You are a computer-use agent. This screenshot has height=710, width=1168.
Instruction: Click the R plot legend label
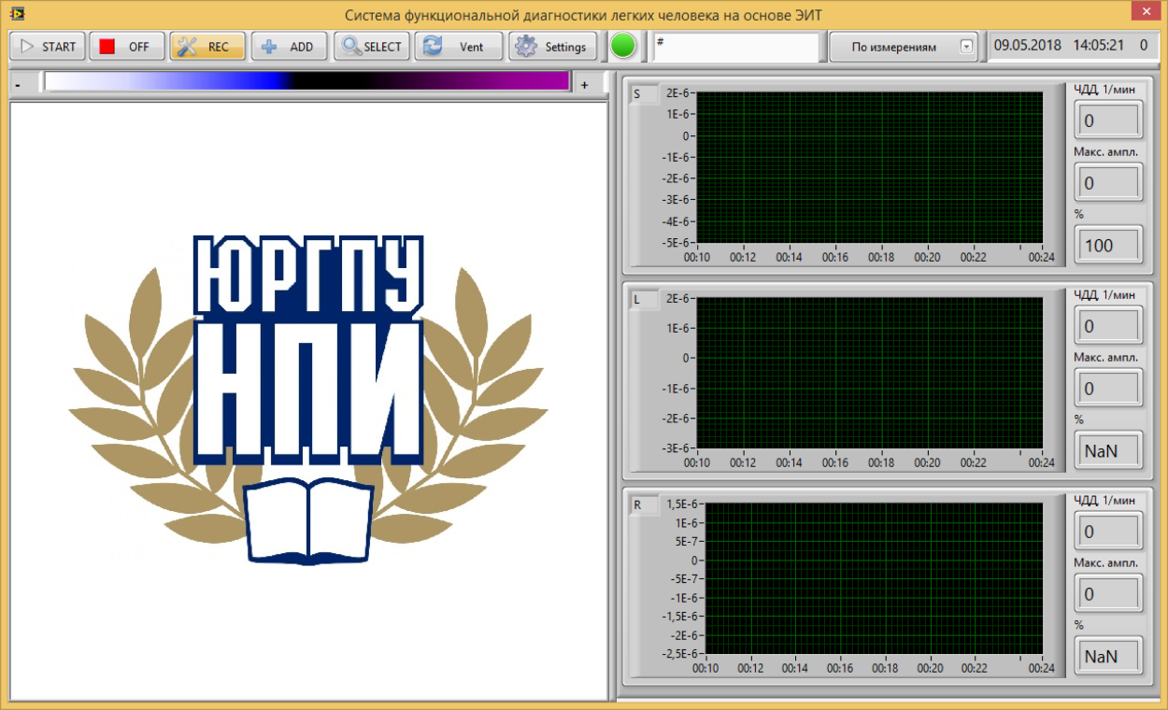644,505
